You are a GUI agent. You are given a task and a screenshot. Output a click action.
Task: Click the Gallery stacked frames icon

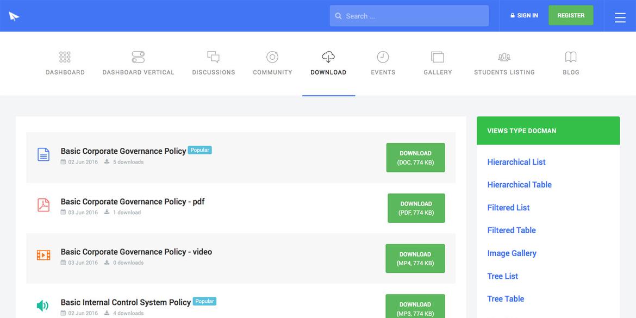[438, 57]
